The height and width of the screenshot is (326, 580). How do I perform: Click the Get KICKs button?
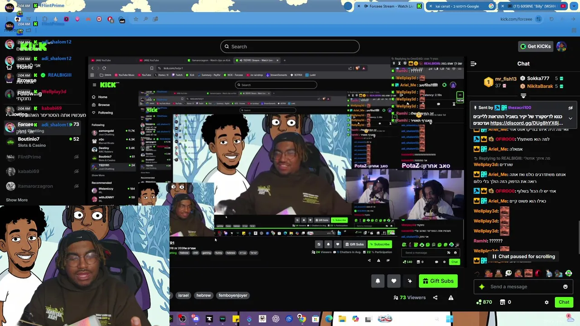coord(535,46)
